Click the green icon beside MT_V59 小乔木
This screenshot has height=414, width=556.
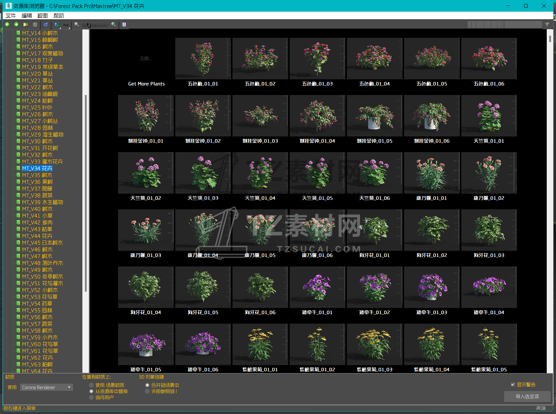click(x=18, y=337)
